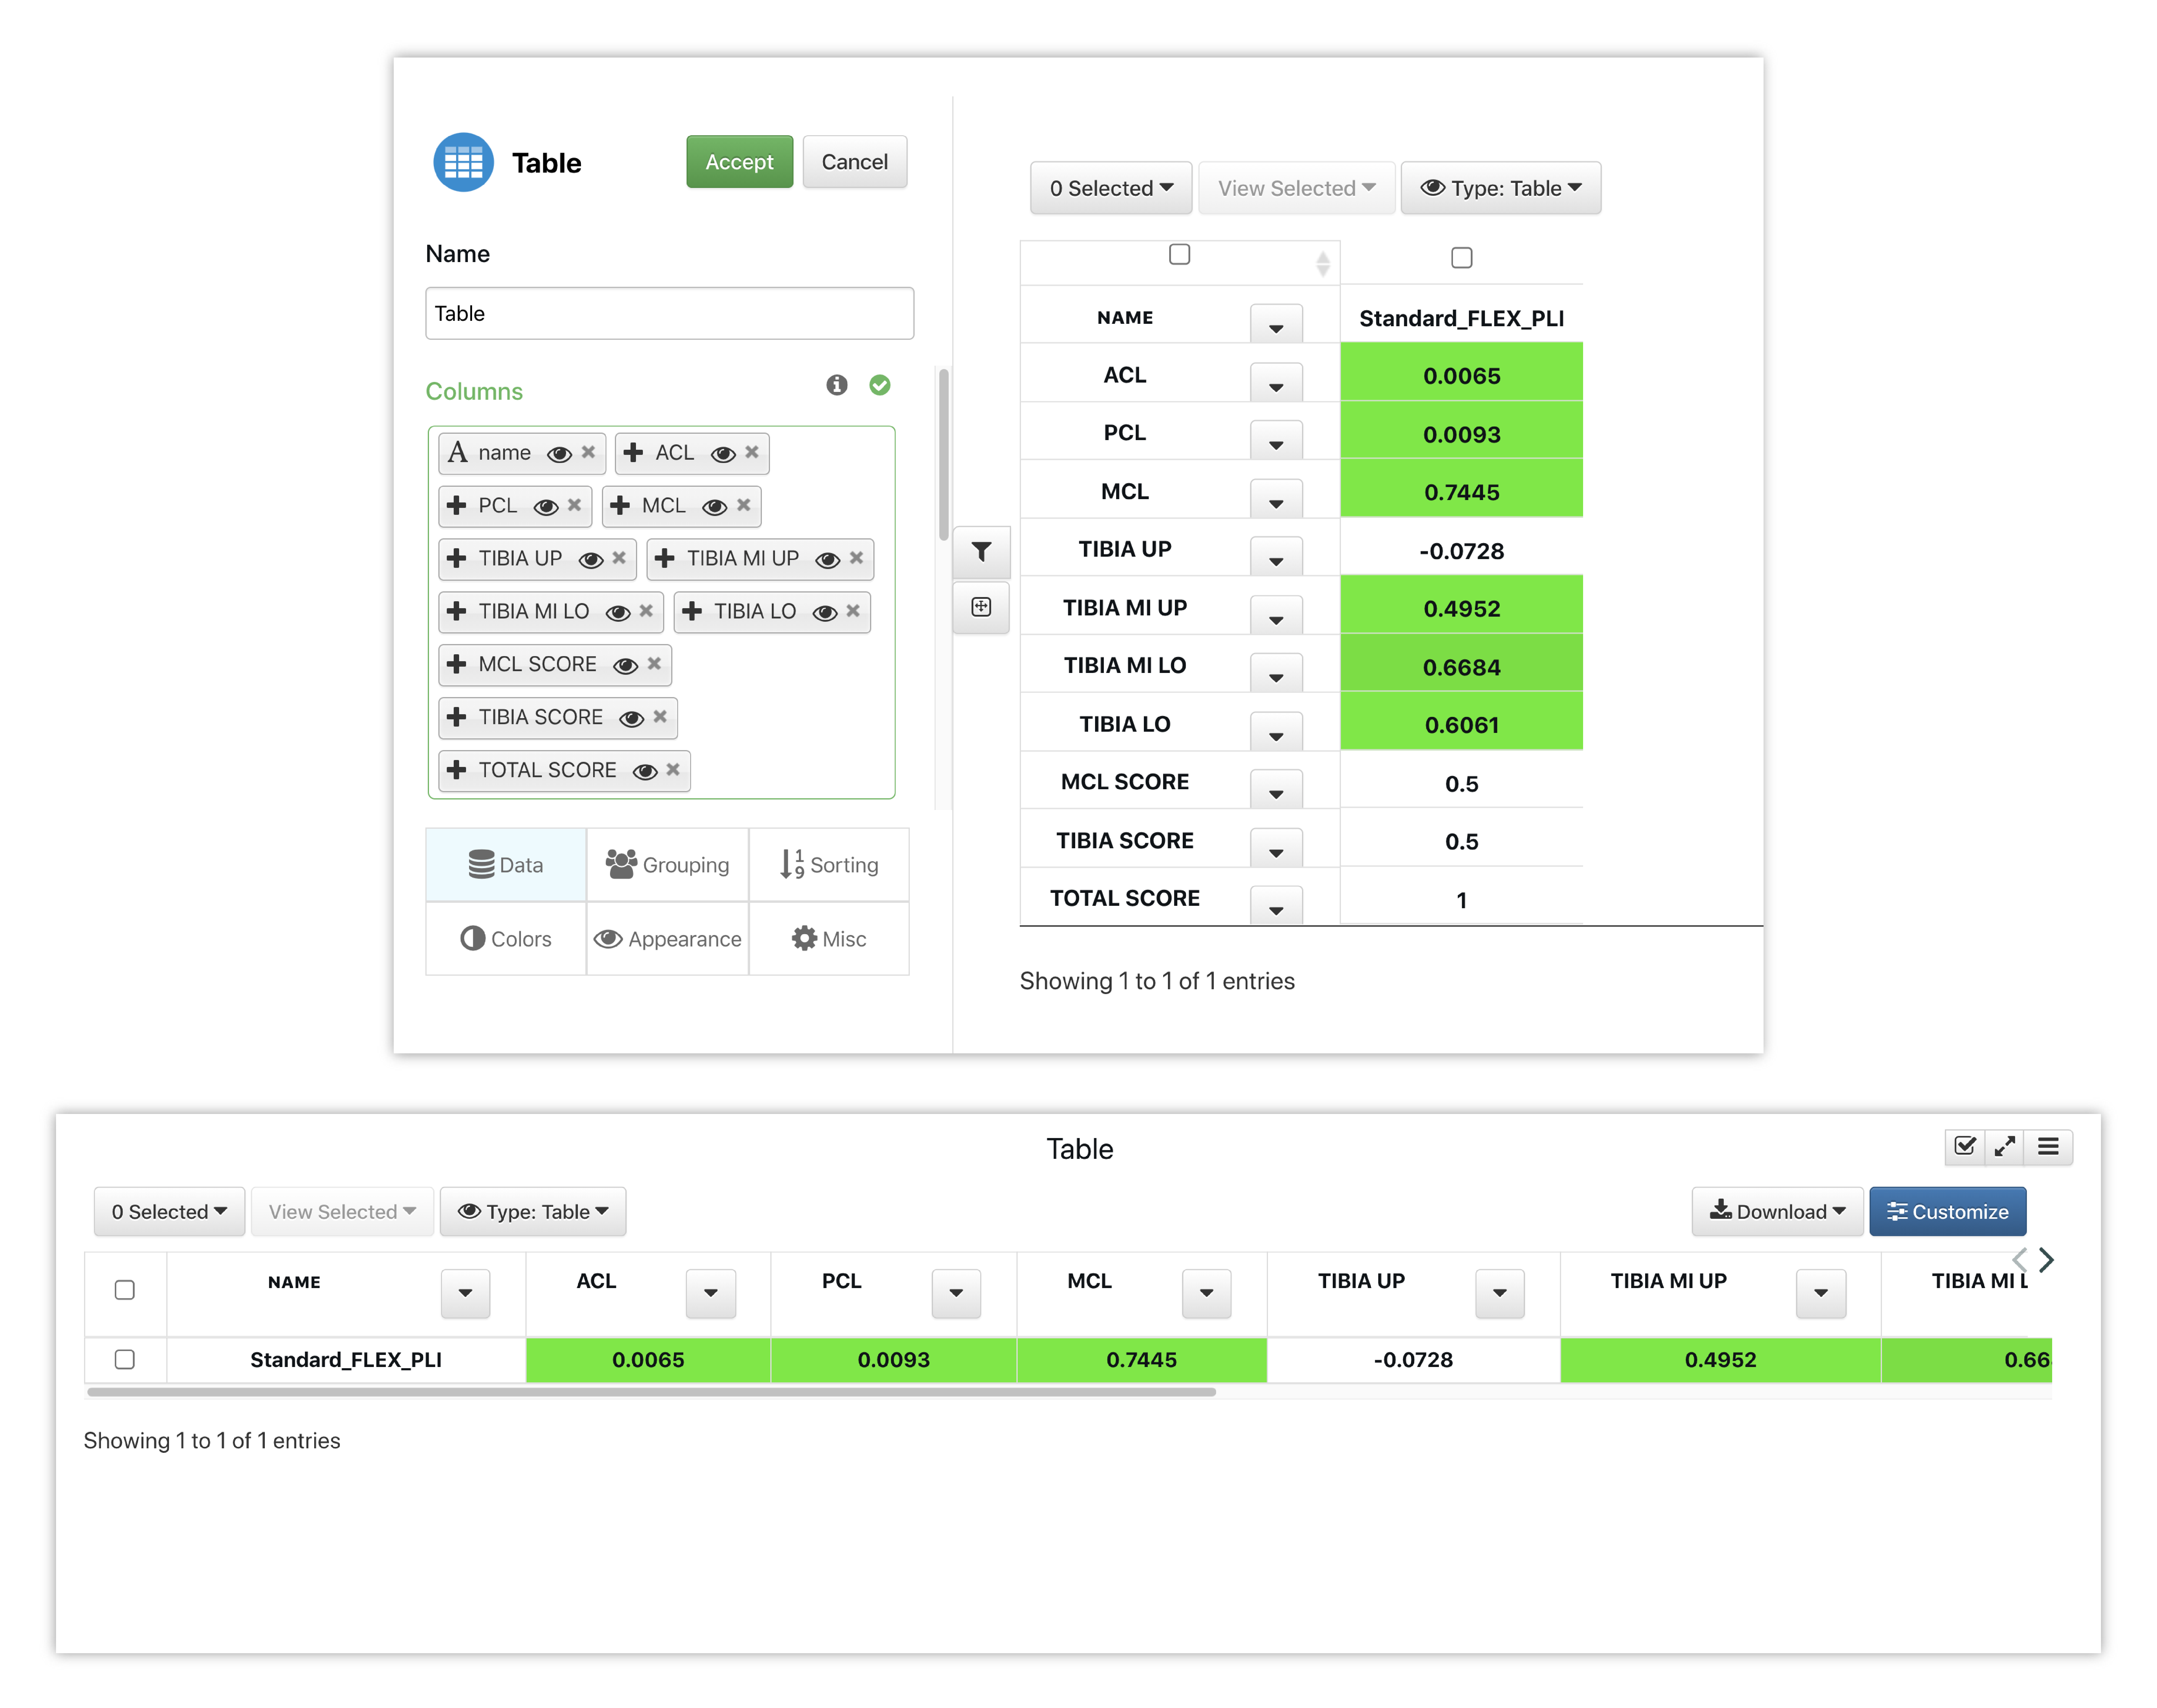Check the Standard_FLEX_PLI column checkbox in preview

click(1462, 258)
